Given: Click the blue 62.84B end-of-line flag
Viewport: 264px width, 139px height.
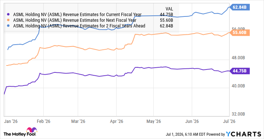Looking at the screenshot, I should 239,7.
